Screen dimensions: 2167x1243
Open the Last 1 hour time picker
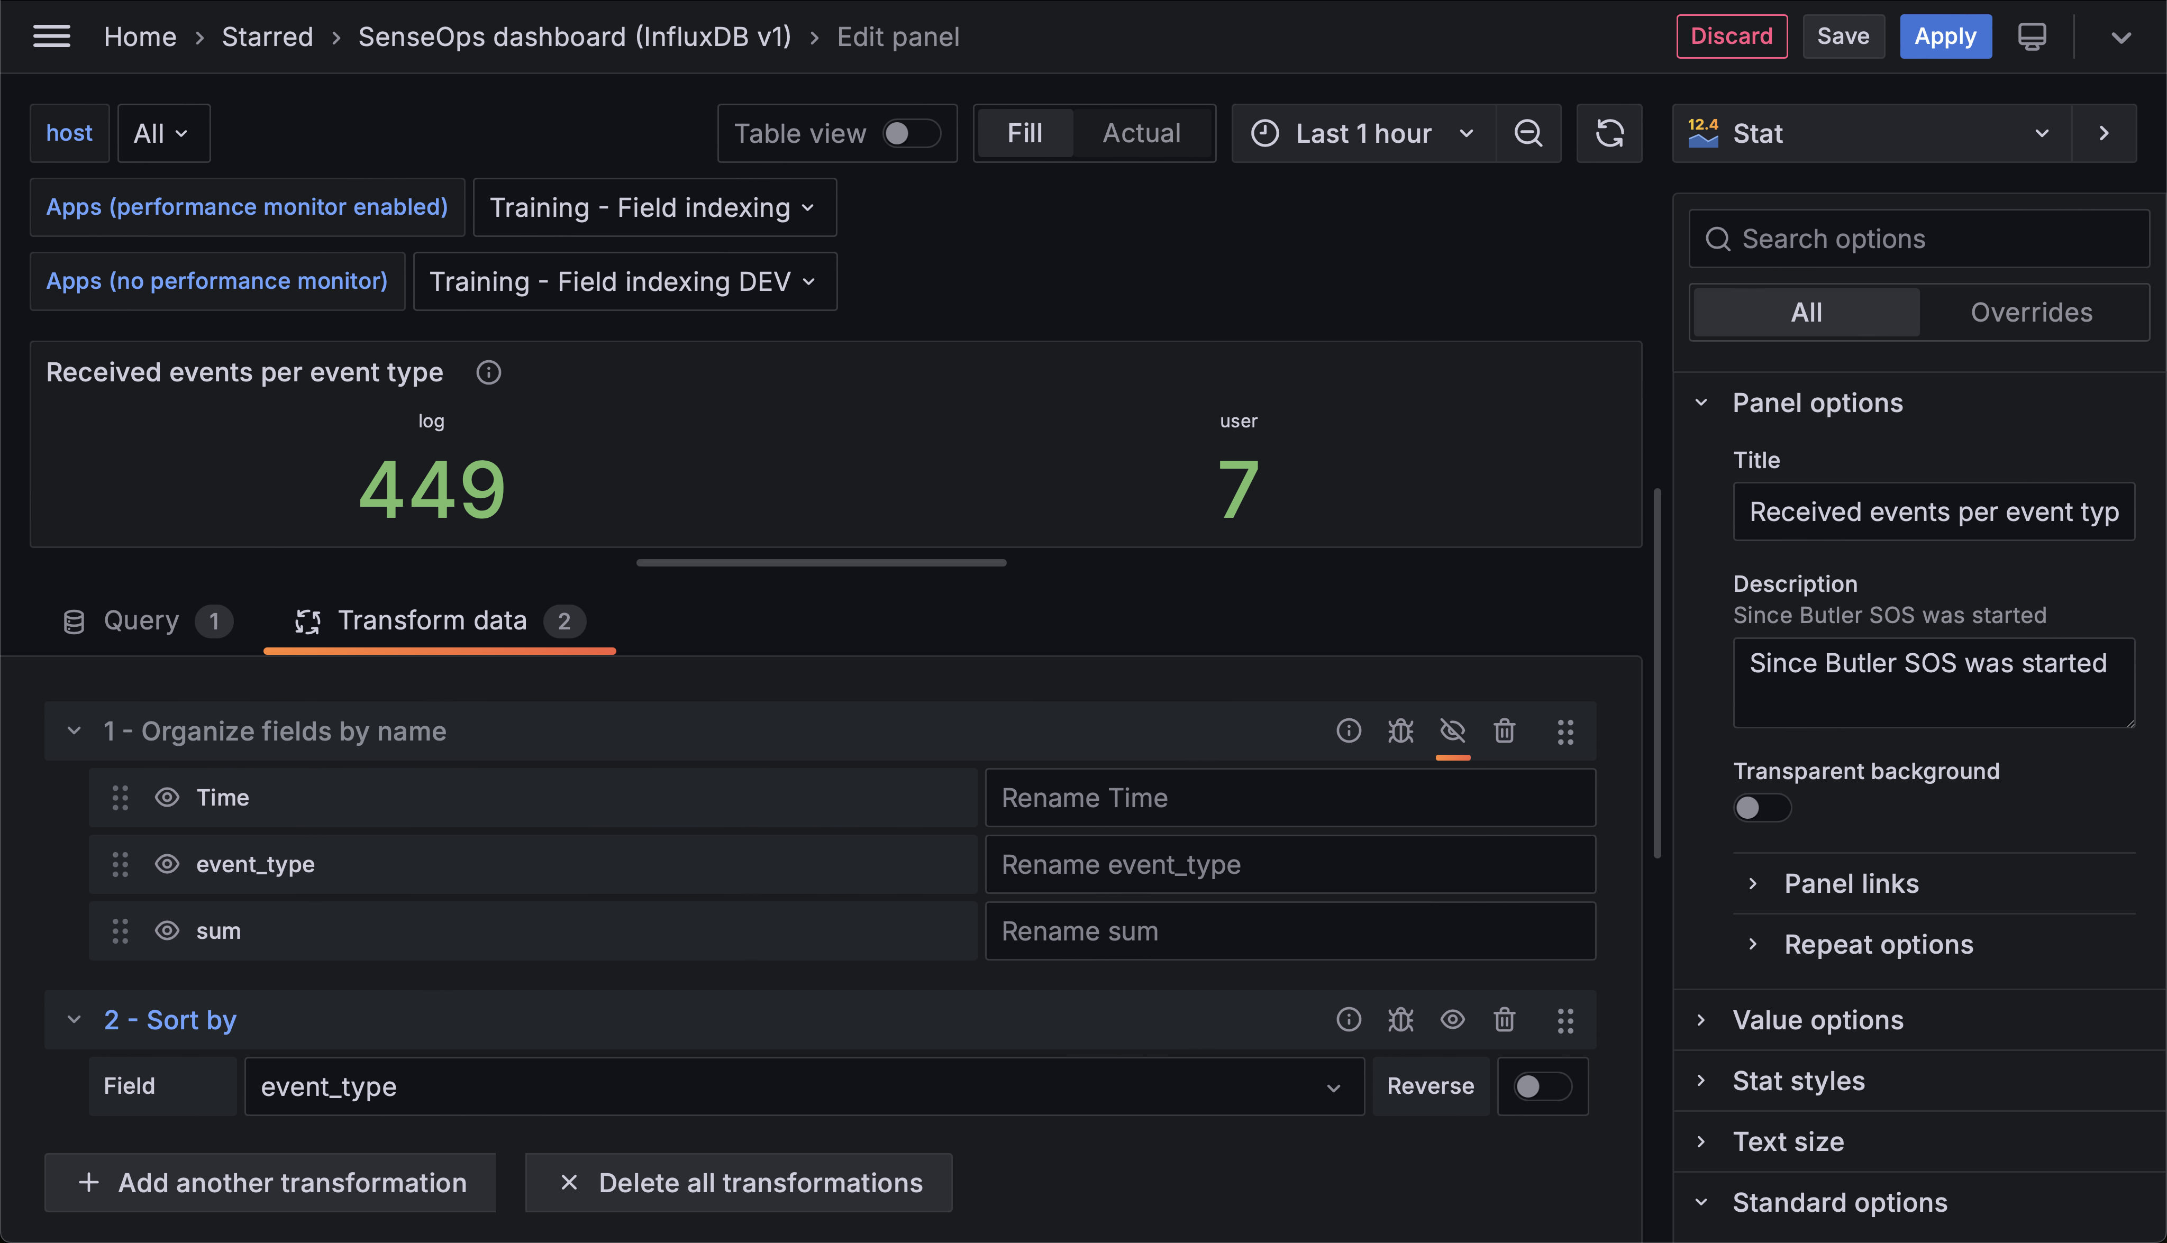tap(1363, 133)
